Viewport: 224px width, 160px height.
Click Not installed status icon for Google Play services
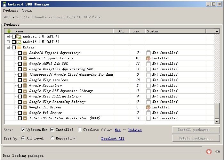tap(148, 80)
